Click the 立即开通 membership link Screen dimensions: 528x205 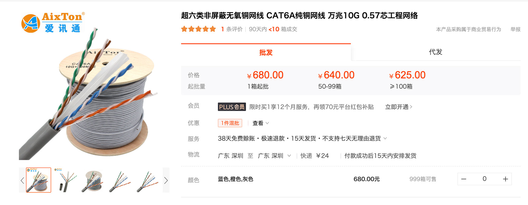pyautogui.click(x=398, y=107)
